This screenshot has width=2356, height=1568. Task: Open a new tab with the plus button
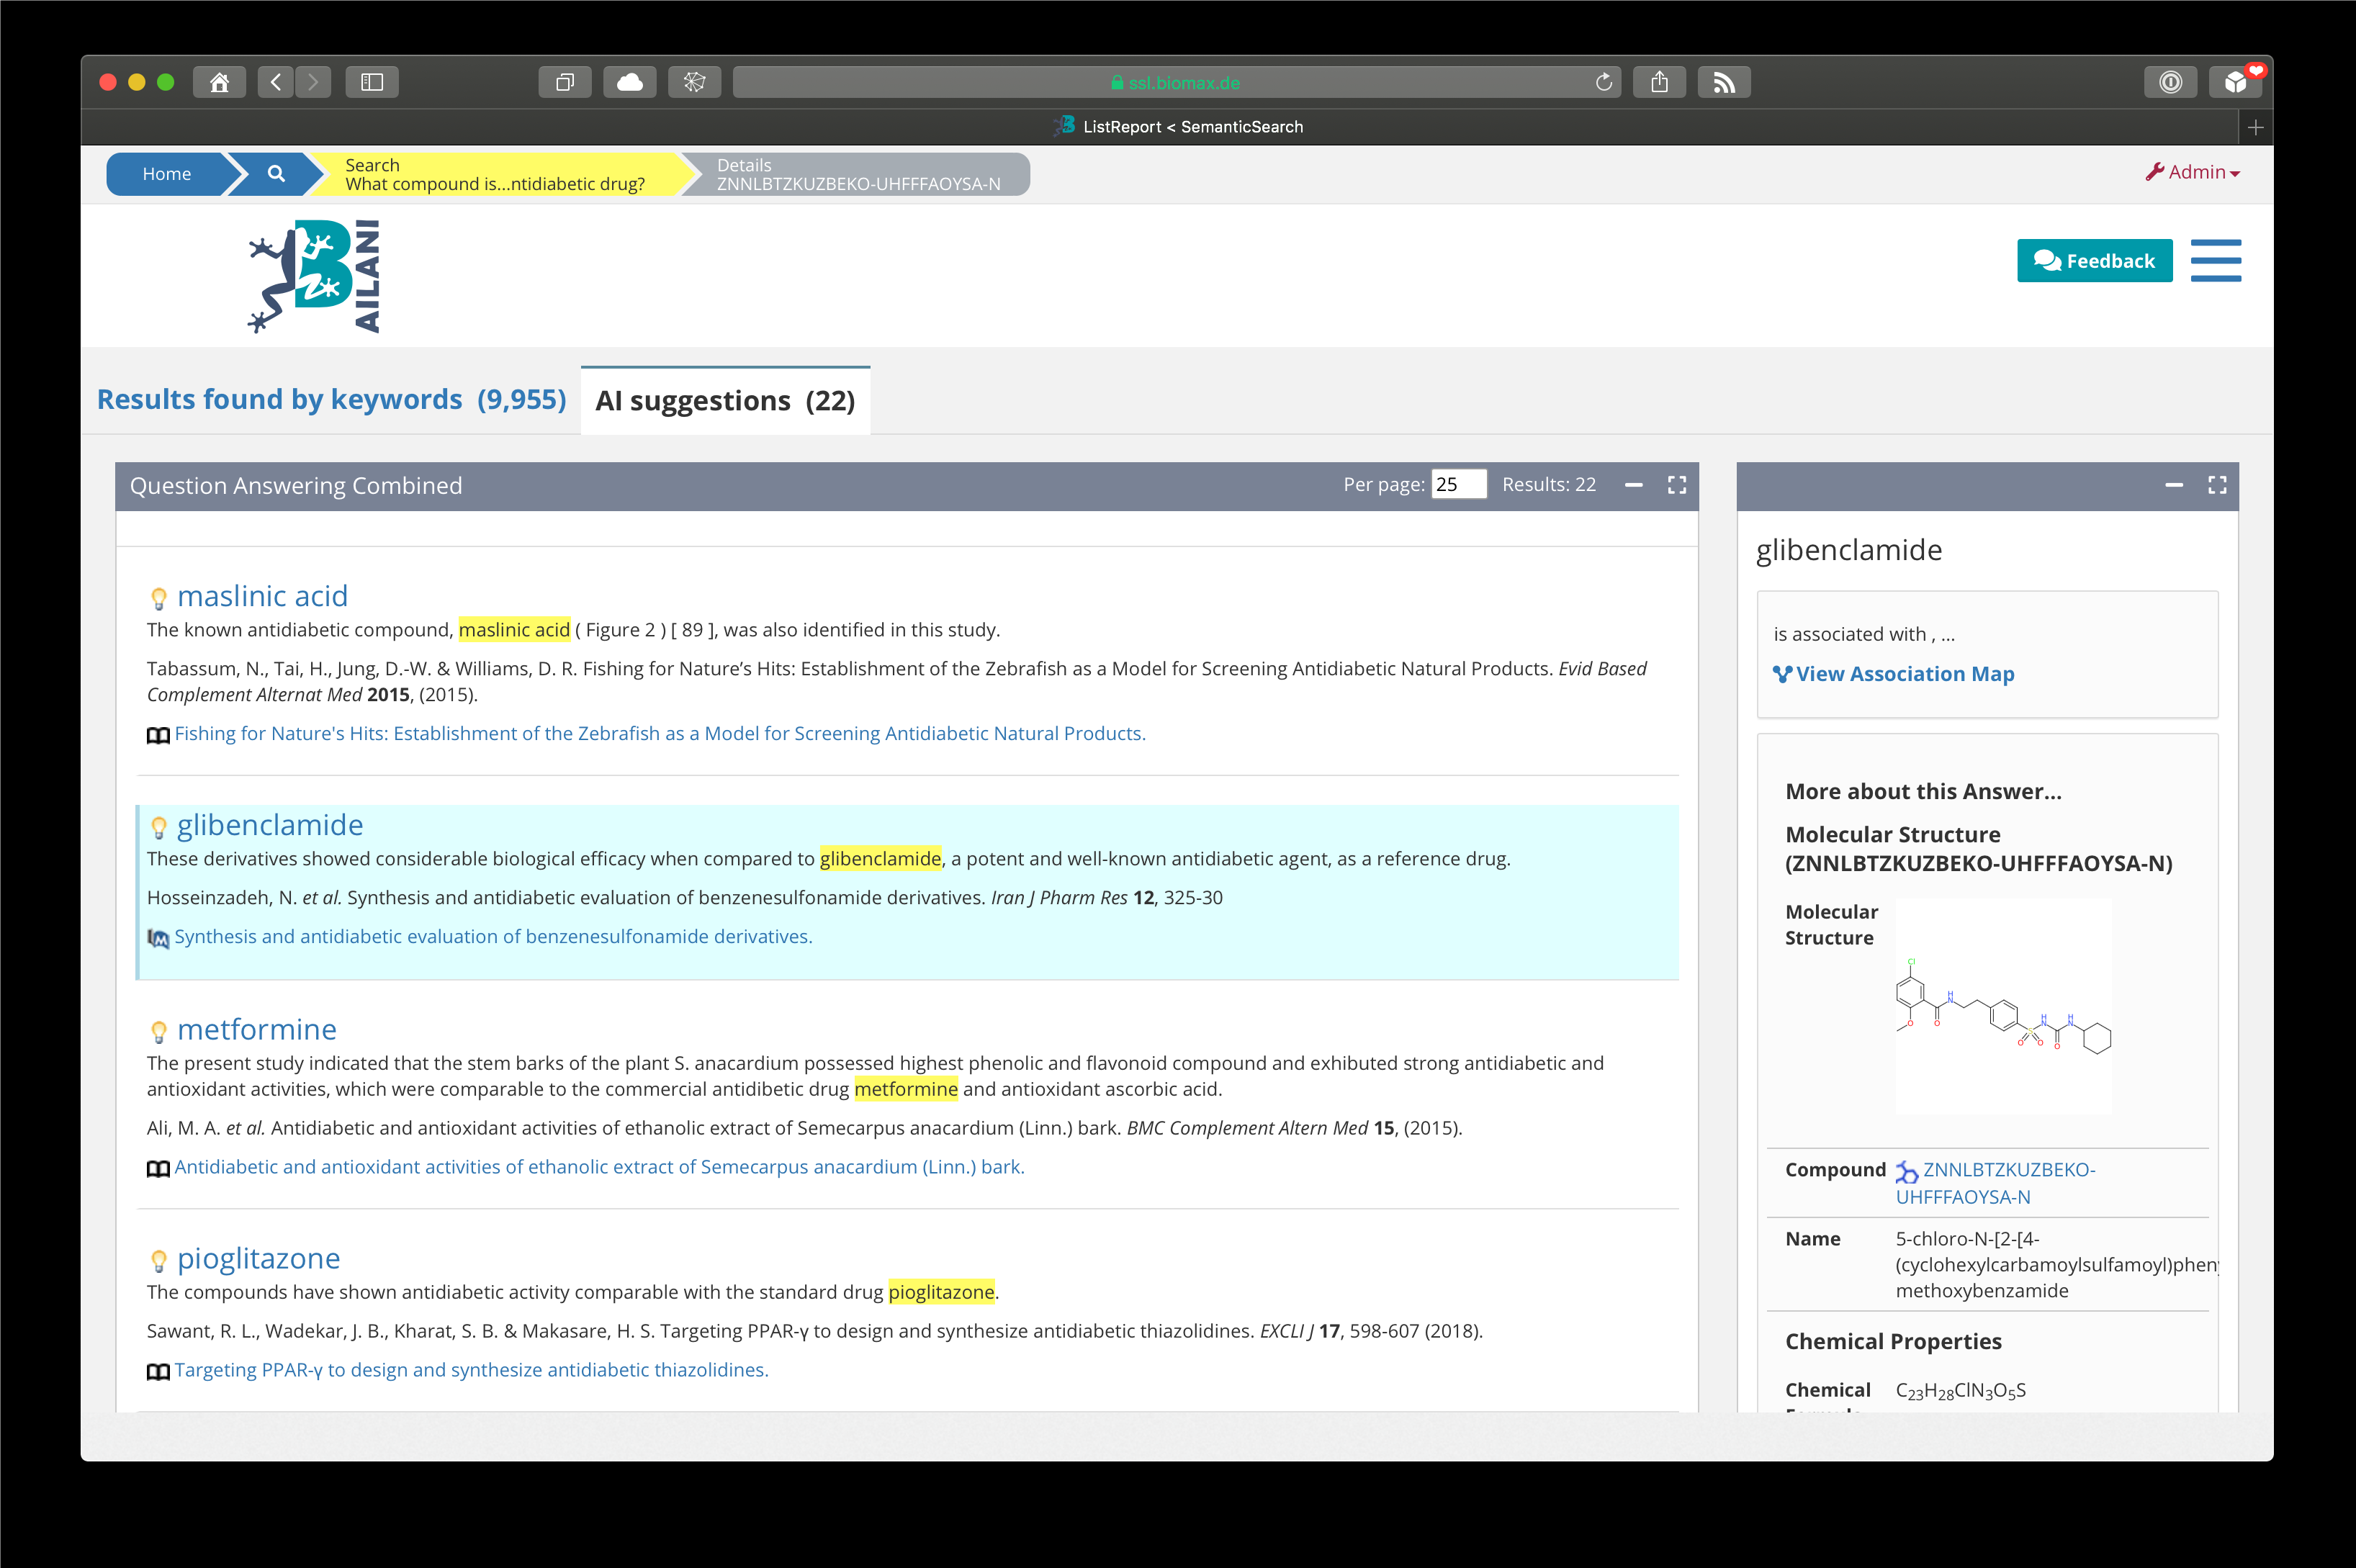pyautogui.click(x=2255, y=127)
